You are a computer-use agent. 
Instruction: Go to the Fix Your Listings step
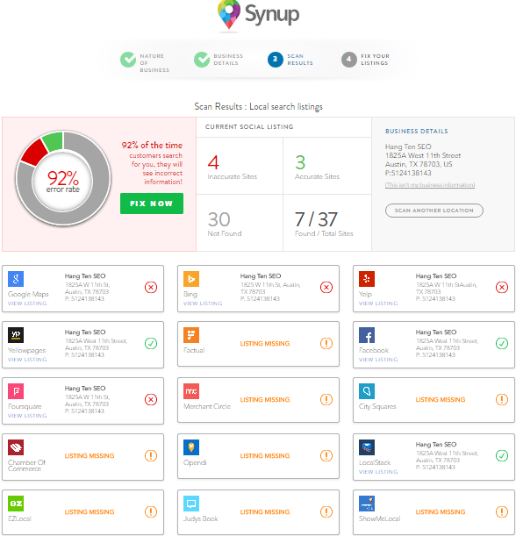coord(366,60)
